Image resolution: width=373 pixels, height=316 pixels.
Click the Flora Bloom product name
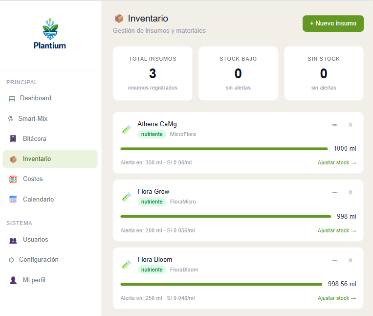154,259
